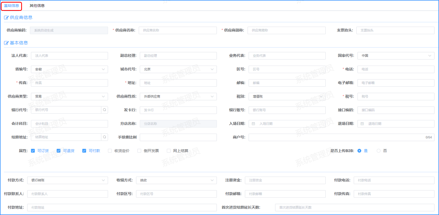Click the 供应商简称 input field

pyautogui.click(x=286, y=30)
